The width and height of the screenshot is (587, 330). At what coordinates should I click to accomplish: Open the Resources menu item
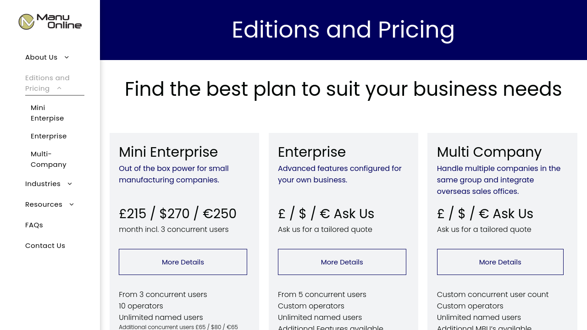click(x=44, y=204)
